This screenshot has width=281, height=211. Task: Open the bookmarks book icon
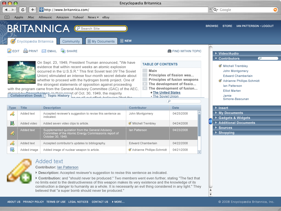point(7,17)
